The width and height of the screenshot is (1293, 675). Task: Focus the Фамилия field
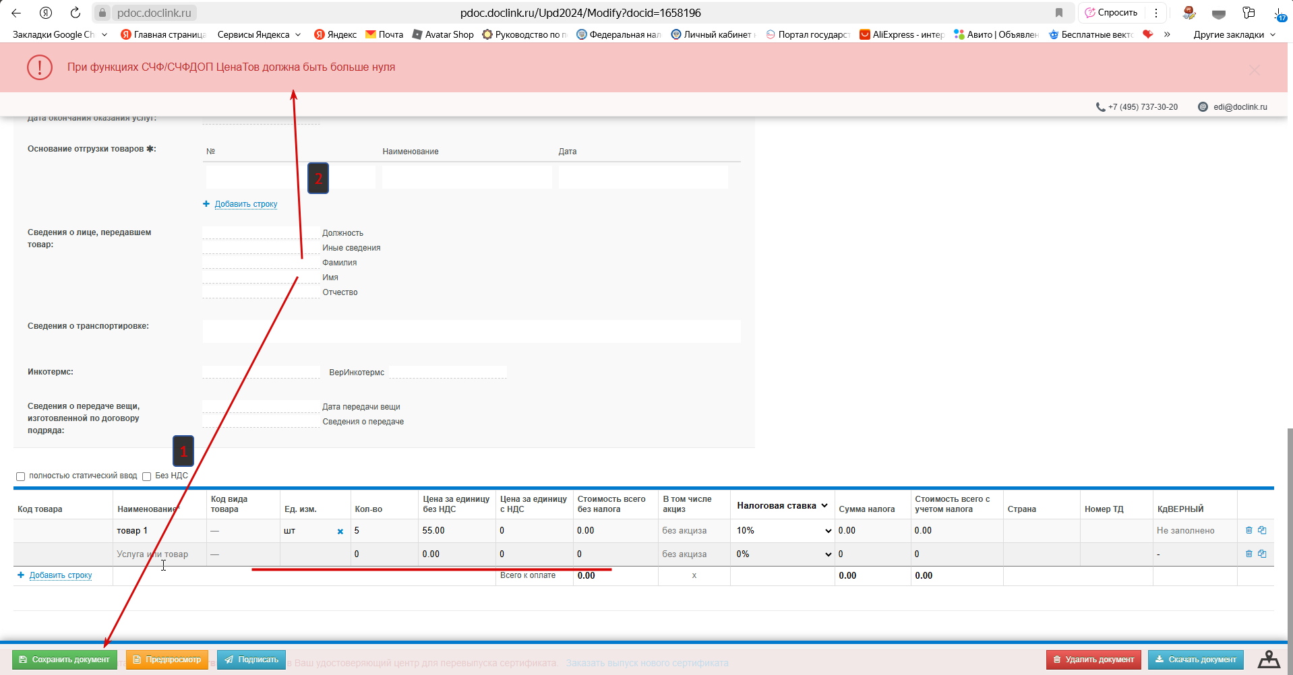(x=261, y=262)
